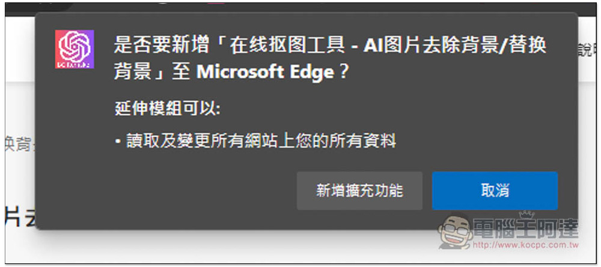Select the 延伸模組可以: heading text
601x267 pixels.
click(168, 109)
